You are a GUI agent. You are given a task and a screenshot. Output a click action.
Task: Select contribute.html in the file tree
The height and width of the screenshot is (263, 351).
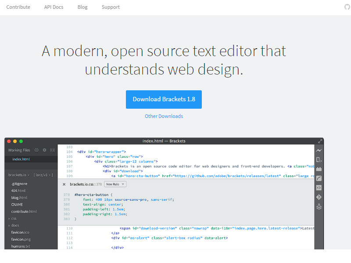(24, 211)
